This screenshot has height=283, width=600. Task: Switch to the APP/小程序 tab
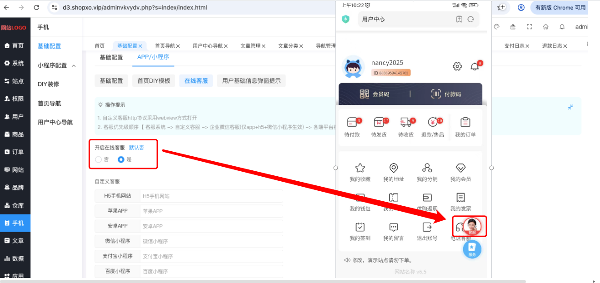coord(153,57)
